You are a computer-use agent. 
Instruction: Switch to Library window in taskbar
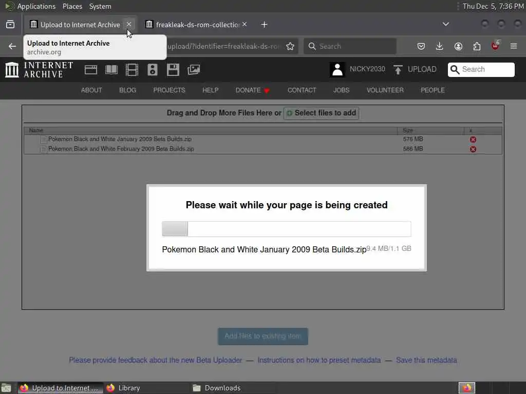click(147, 388)
